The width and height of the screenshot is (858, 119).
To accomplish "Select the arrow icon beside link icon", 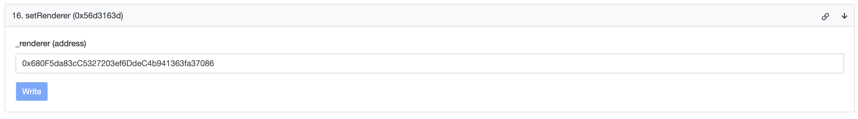I will click(844, 16).
